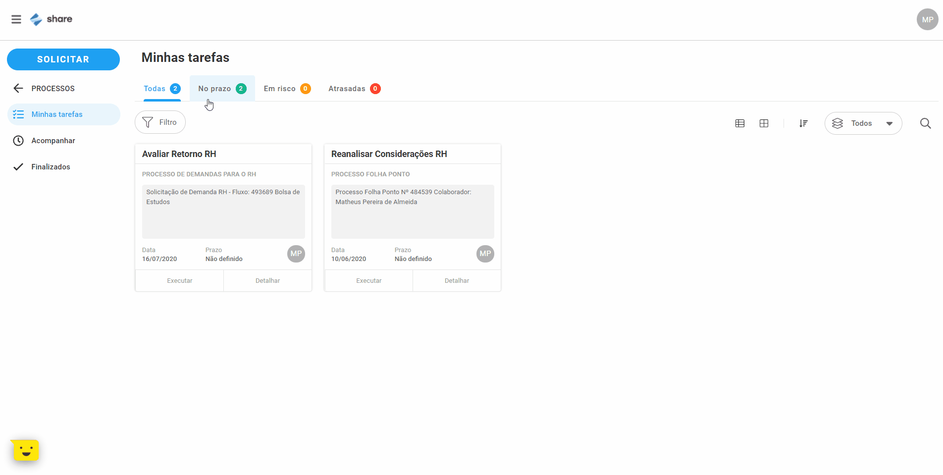The image size is (943, 475).
Task: Click the red badge on Atrasadas
Action: (x=375, y=89)
